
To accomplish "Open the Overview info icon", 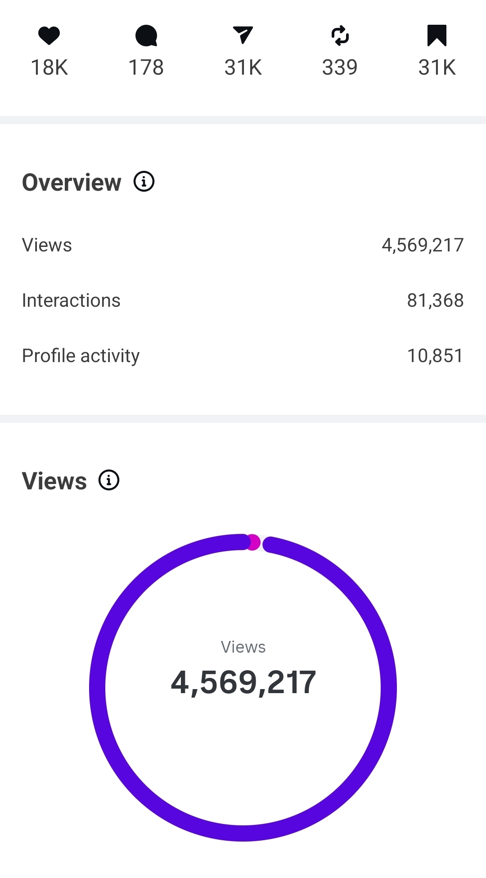I will click(144, 182).
